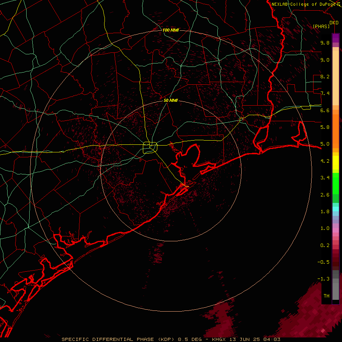Click the 1.8 scale value
The image size is (342, 342).
pos(325,212)
